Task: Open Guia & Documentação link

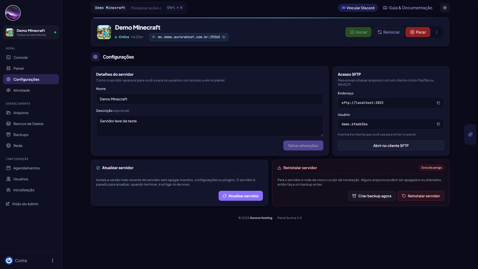Action: [x=407, y=8]
